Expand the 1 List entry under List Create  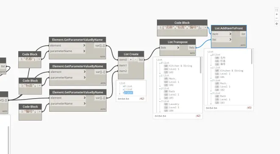(x=123, y=90)
